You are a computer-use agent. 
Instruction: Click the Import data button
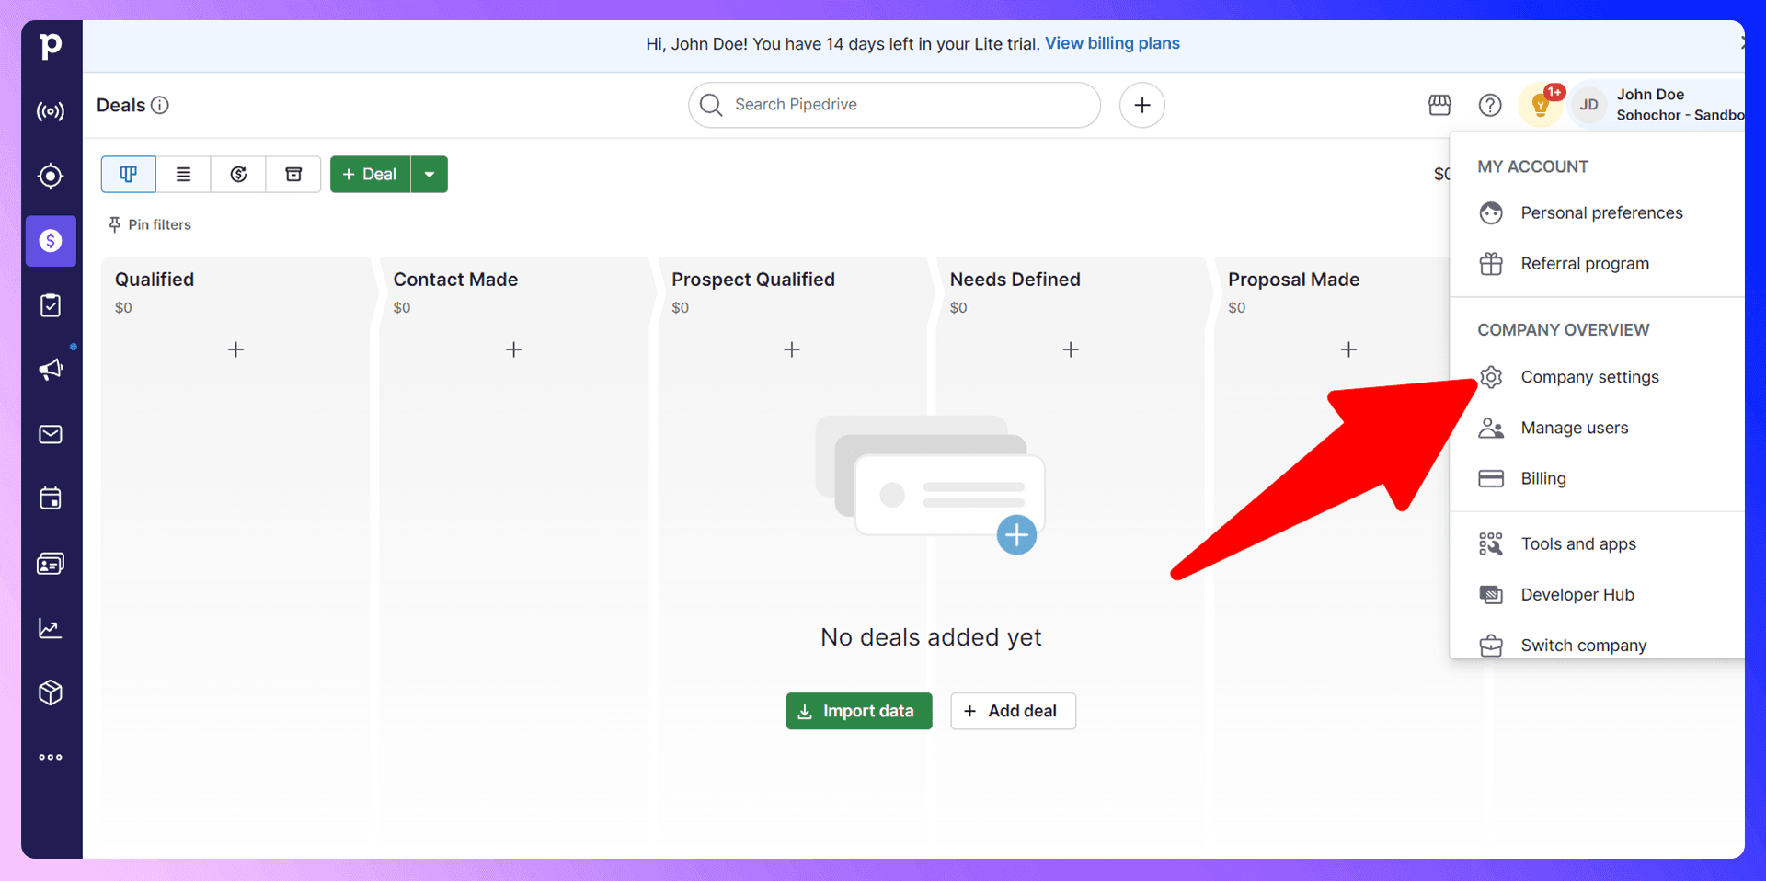[859, 711]
